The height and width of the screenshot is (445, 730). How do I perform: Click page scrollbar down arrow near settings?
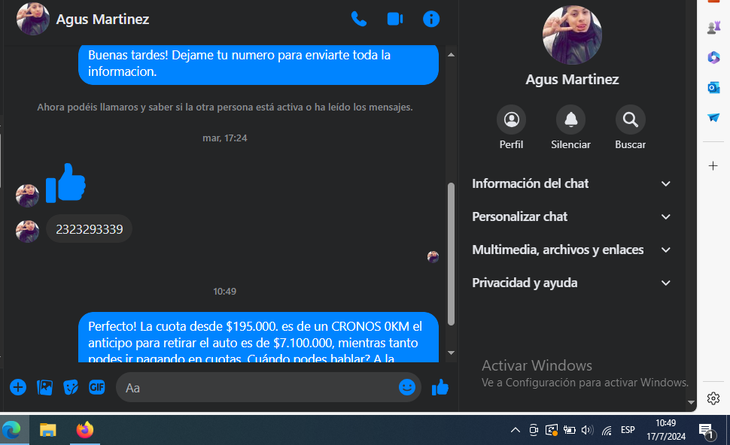(x=691, y=402)
